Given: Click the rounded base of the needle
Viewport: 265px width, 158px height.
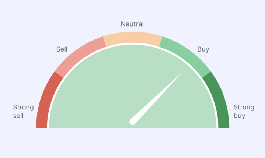Looking at the screenshot, I should (133, 122).
